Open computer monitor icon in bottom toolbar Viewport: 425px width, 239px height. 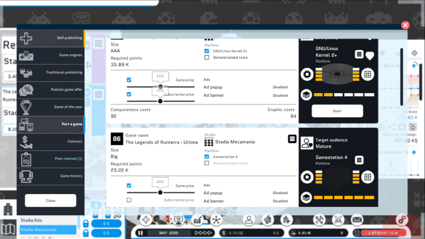click(x=178, y=220)
